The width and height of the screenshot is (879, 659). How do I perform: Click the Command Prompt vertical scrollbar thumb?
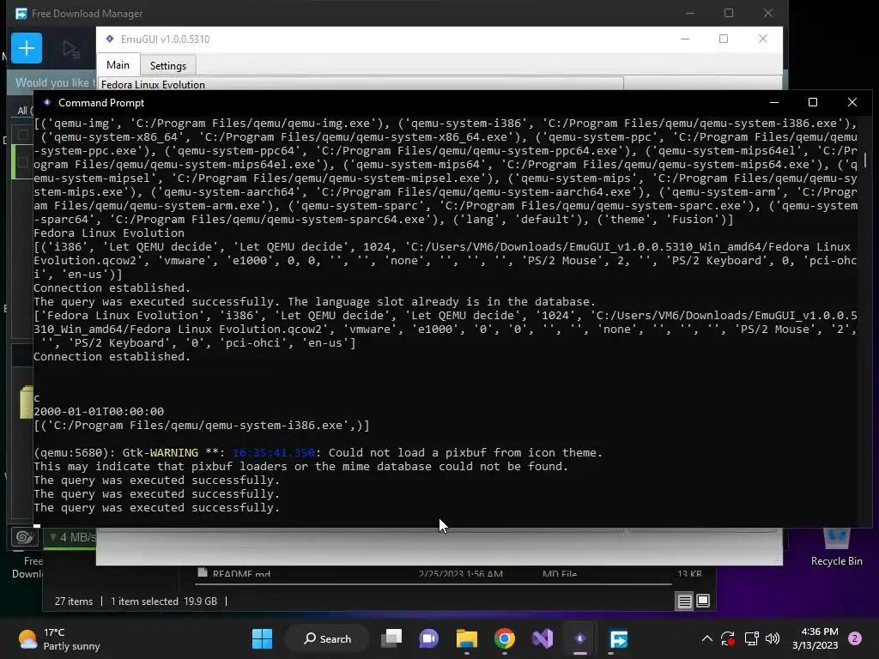click(865, 160)
